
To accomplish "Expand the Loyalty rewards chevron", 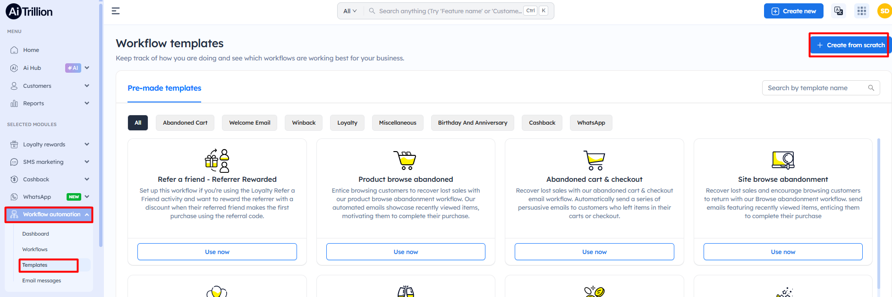I will tap(87, 144).
